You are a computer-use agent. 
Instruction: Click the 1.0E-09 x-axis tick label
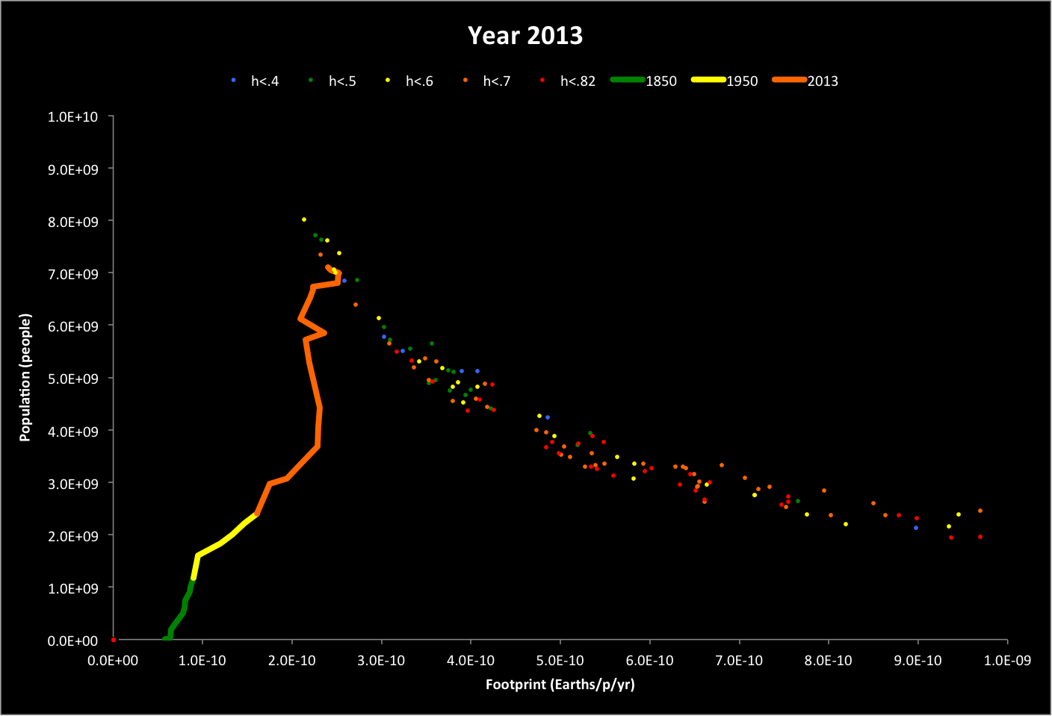point(1006,661)
